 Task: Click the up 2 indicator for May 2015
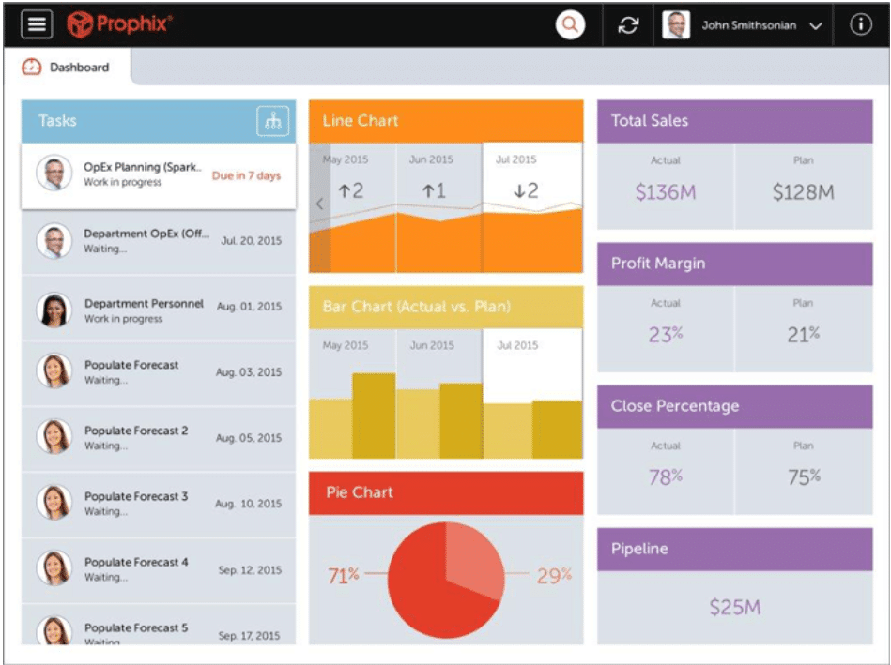tap(350, 190)
